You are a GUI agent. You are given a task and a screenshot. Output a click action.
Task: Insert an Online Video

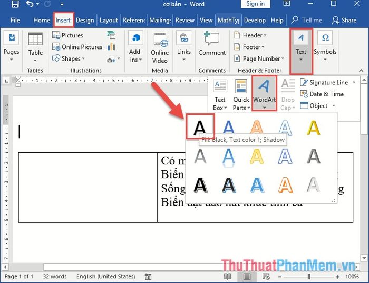[160, 48]
